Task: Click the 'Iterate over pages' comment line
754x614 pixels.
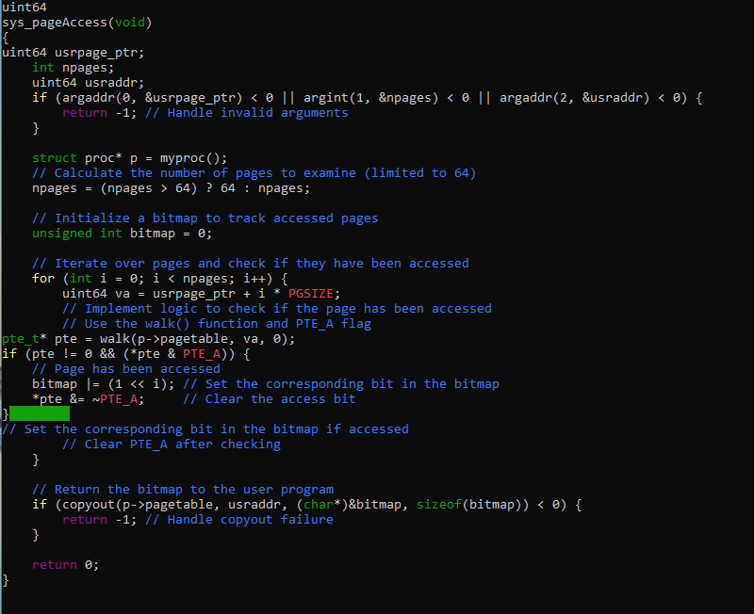Action: 251,264
